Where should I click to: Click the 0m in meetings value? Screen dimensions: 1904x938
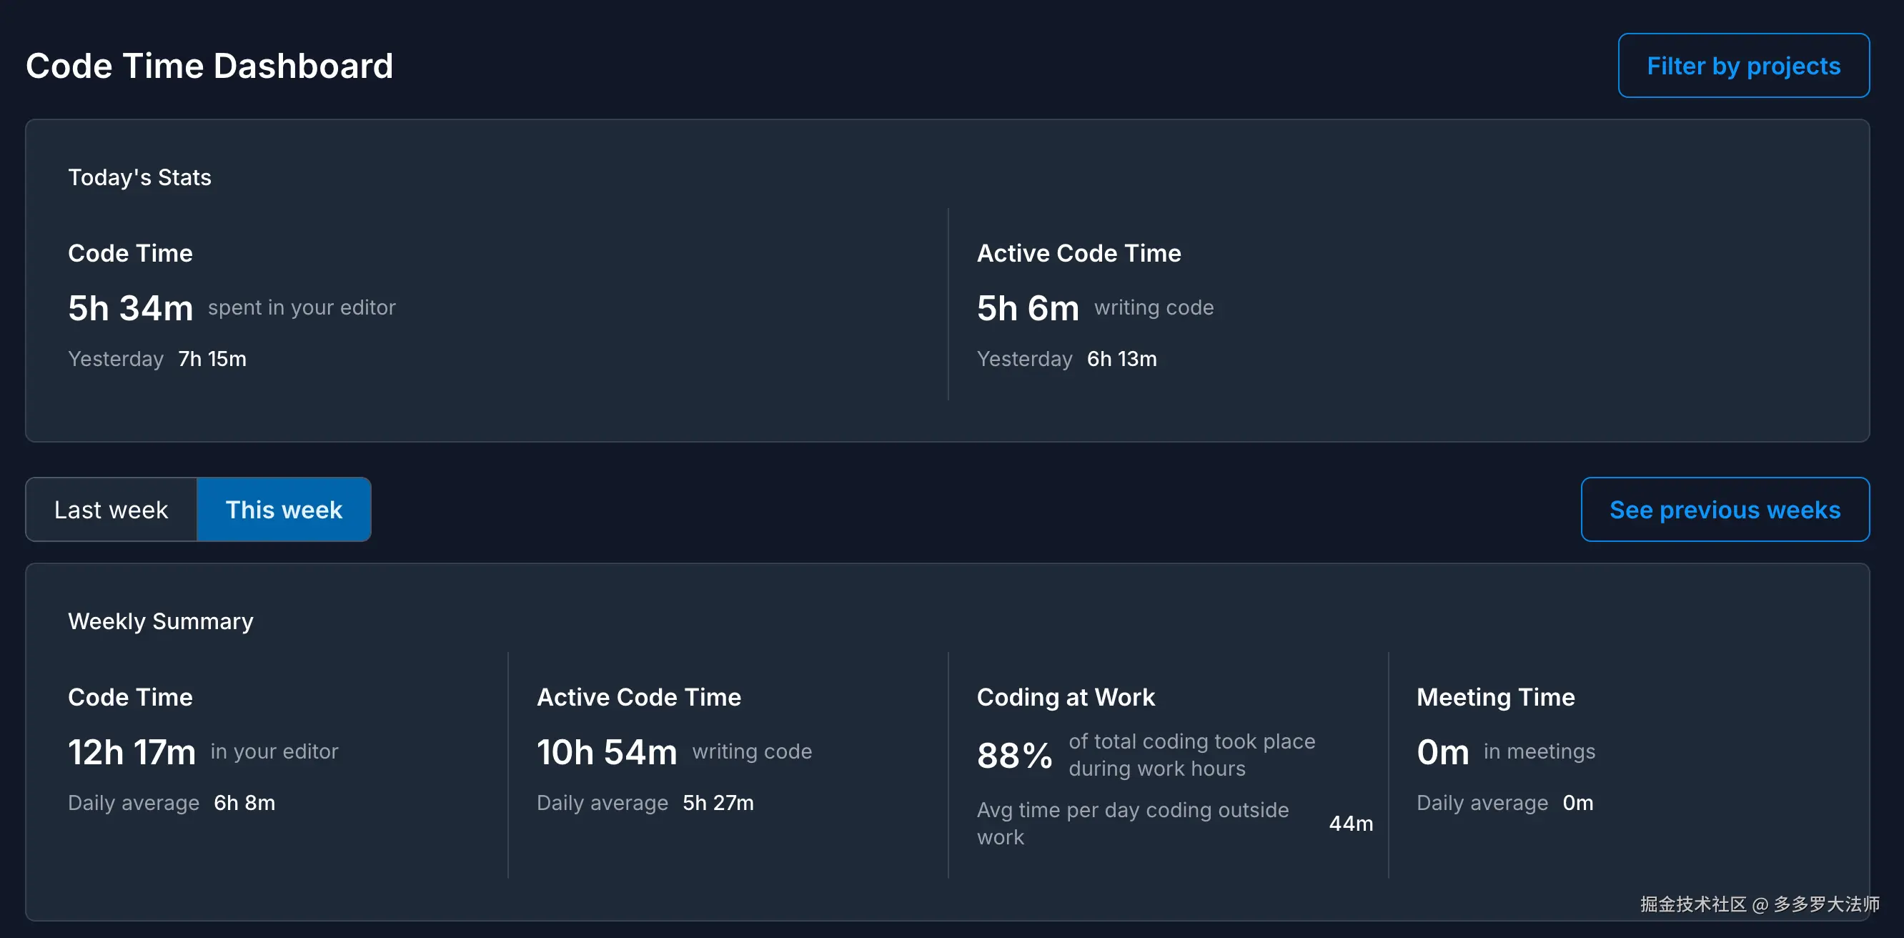tap(1442, 751)
